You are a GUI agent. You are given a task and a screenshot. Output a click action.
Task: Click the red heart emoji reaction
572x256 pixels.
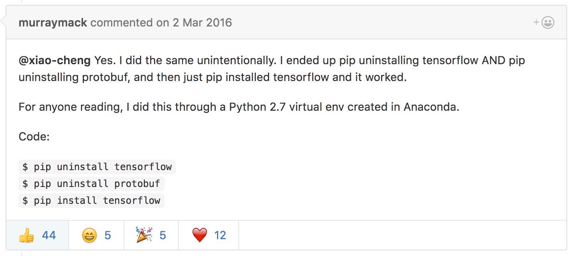(x=199, y=235)
